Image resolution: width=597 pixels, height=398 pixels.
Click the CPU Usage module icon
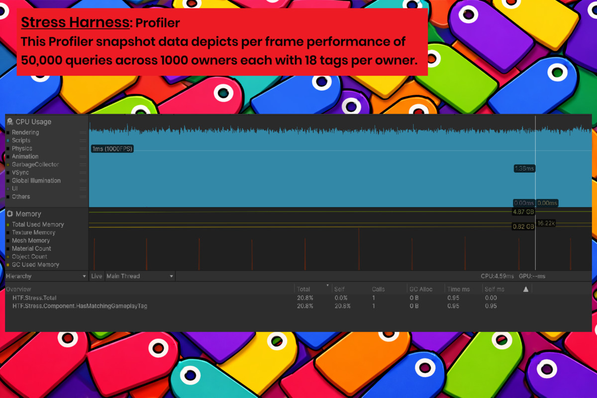tap(10, 121)
